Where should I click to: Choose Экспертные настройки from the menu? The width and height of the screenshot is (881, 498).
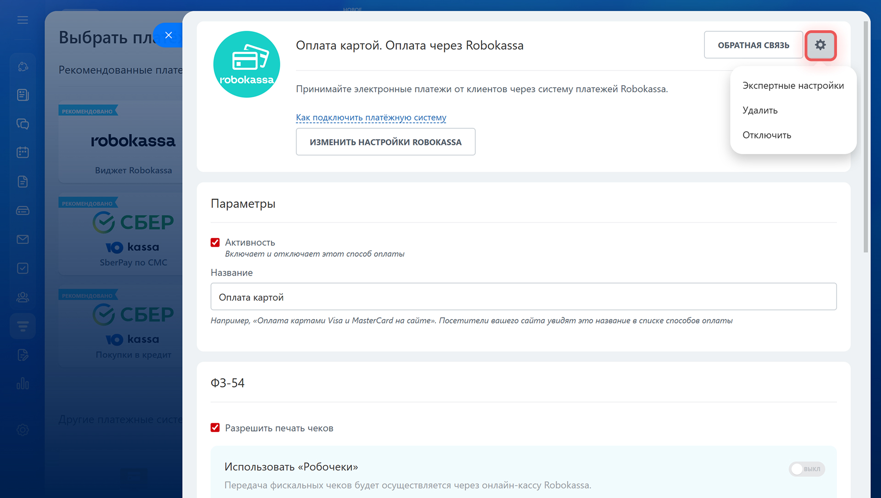(x=793, y=86)
